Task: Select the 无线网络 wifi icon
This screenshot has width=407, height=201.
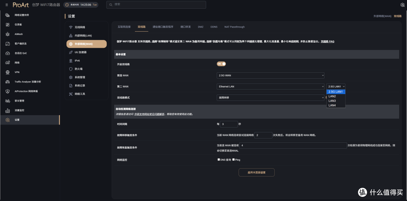Action: click(x=70, y=27)
